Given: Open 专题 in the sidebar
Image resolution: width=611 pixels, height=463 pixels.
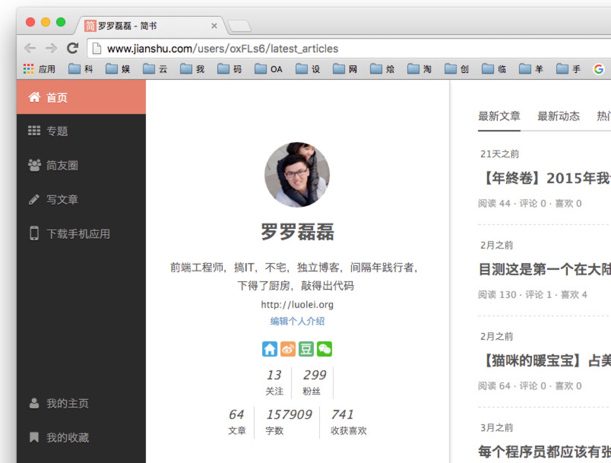Looking at the screenshot, I should point(57,131).
